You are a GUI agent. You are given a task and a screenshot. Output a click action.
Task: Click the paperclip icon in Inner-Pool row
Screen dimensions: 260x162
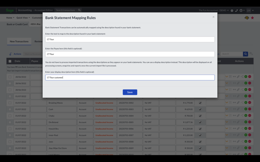coord(238,135)
